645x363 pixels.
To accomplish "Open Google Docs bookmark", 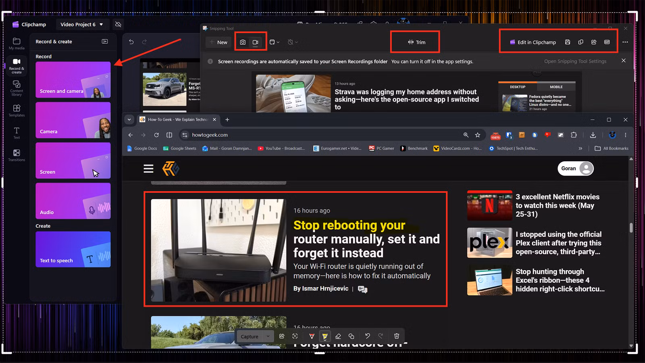I will point(142,148).
